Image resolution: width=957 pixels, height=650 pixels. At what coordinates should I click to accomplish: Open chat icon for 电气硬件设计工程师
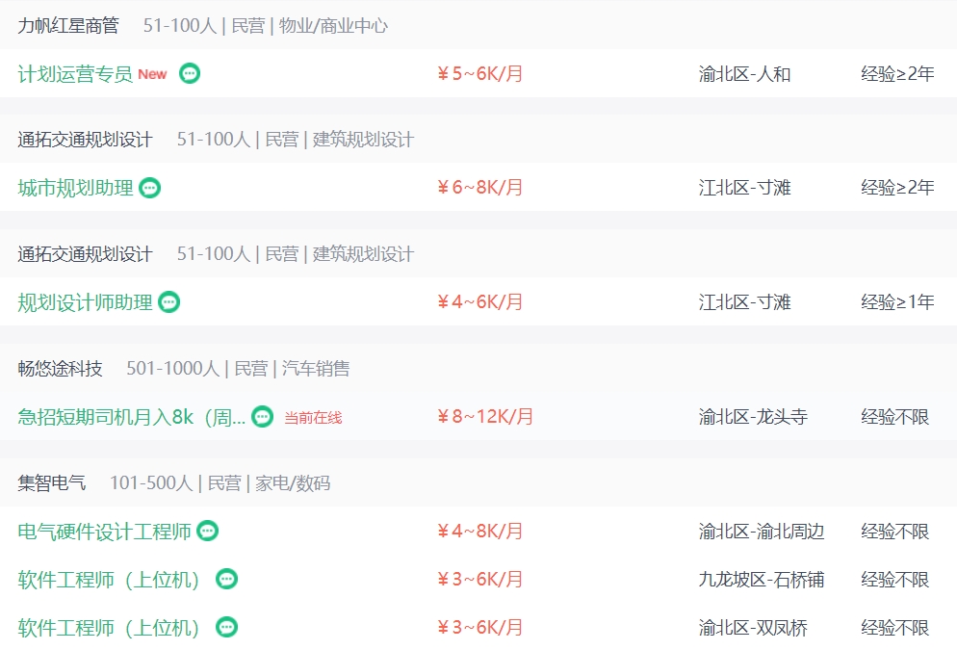click(208, 531)
